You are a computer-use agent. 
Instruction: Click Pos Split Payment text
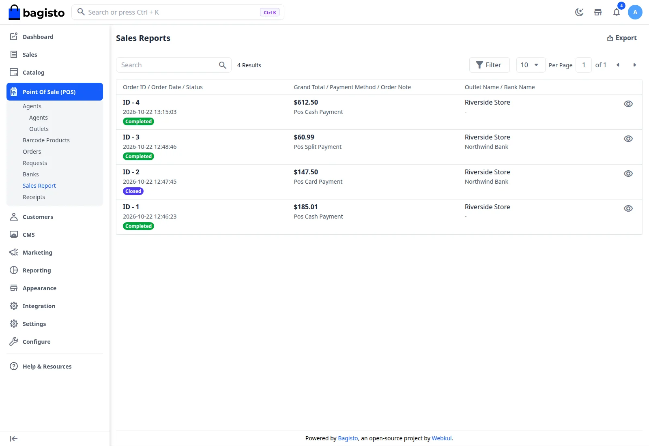[318, 147]
